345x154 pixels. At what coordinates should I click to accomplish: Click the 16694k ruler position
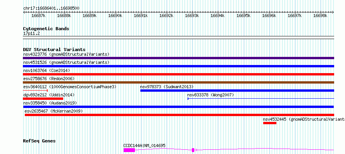coord(217,15)
